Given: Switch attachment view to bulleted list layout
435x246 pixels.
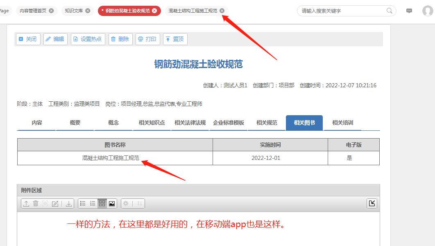Looking at the screenshot, I should coord(83,203).
